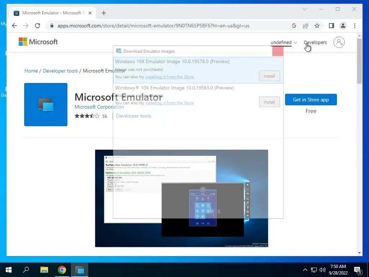Image resolution: width=369 pixels, height=277 pixels.
Task: Open File Explorer from taskbar
Action: click(x=44, y=270)
